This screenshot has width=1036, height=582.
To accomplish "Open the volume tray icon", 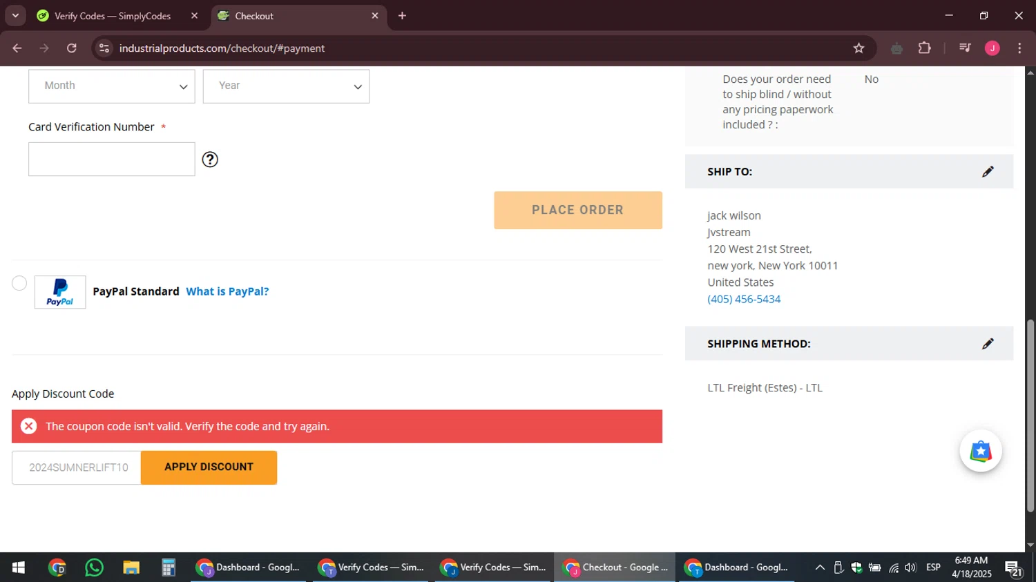I will tap(910, 568).
